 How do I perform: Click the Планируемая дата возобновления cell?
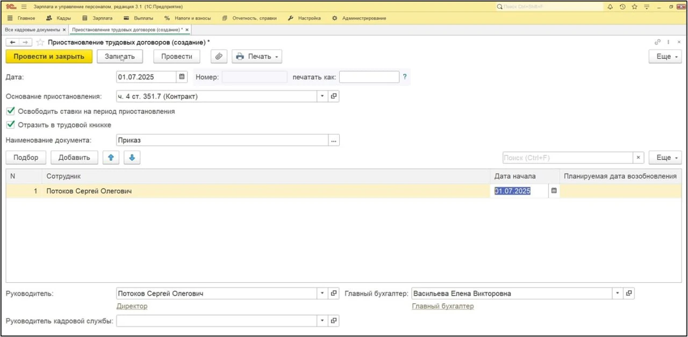620,191
